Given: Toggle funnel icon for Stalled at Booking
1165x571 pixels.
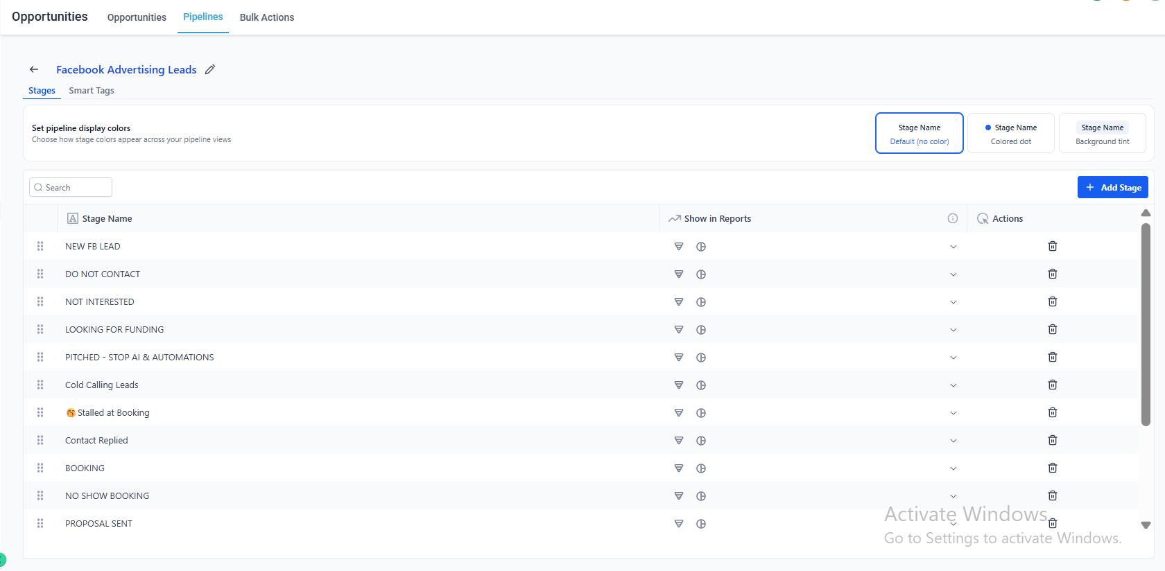Looking at the screenshot, I should [679, 412].
